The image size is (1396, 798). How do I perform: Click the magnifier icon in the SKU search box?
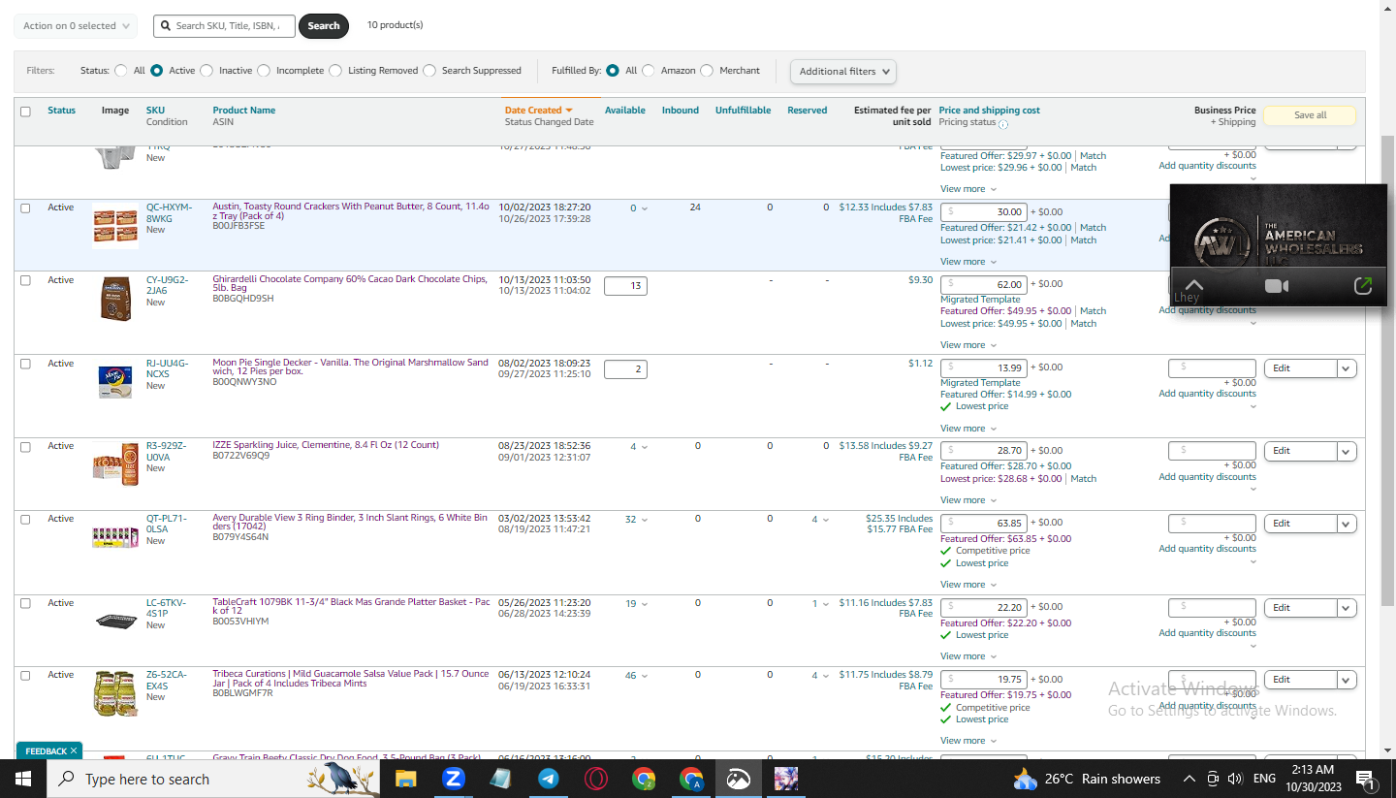166,26
